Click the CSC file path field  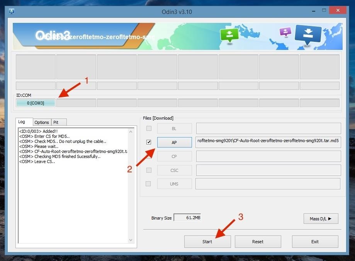[x=268, y=170]
